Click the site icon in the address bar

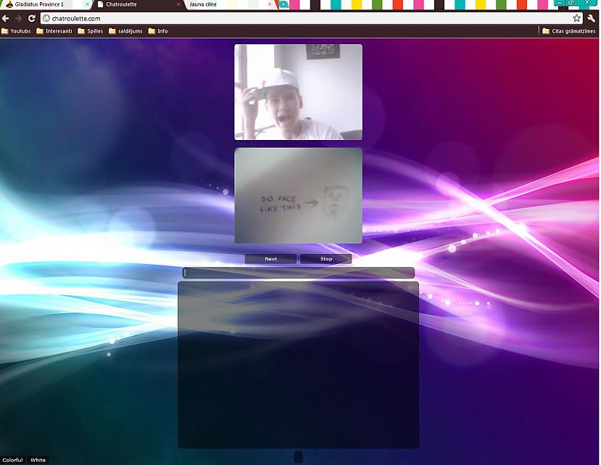[46, 18]
